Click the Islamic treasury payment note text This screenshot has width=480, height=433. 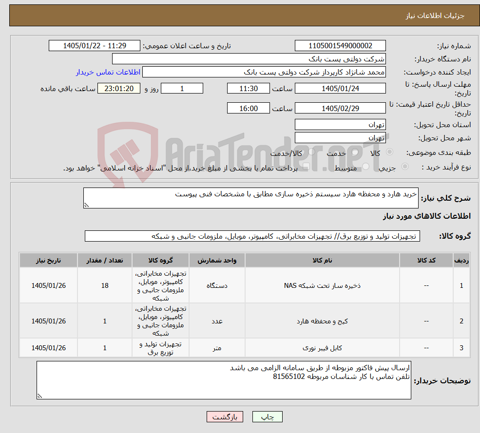point(180,168)
